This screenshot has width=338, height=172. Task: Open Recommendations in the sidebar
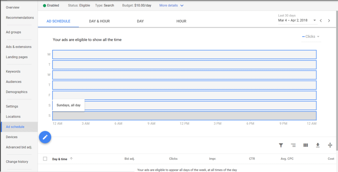[20, 18]
